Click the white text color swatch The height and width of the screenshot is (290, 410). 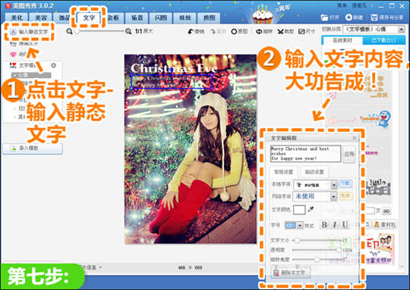point(299,210)
